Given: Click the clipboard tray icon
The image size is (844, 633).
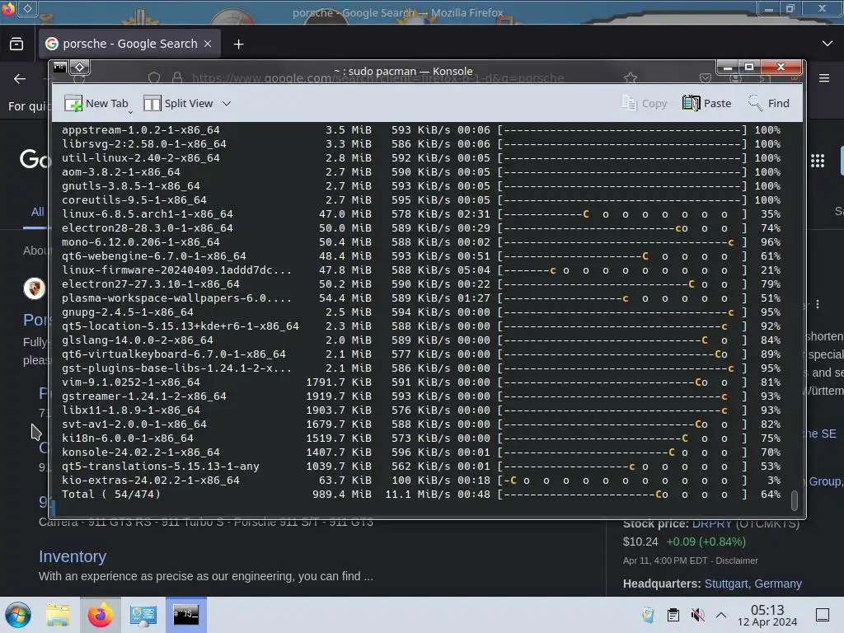Looking at the screenshot, I should (x=673, y=615).
